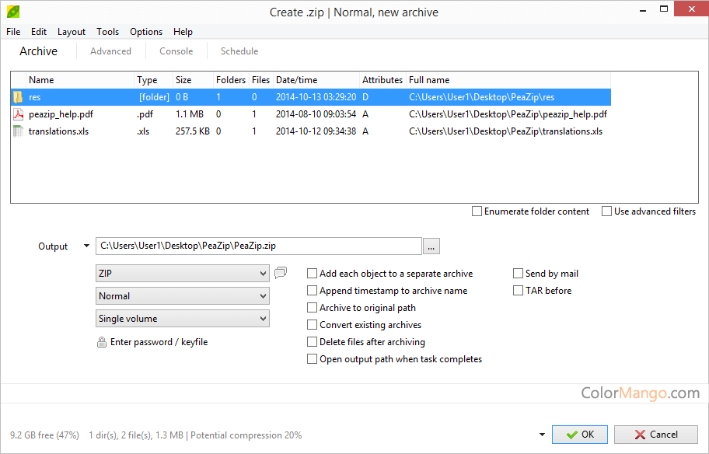Open the Single volume split dropdown
Screen dimensions: 709x454
(x=183, y=318)
